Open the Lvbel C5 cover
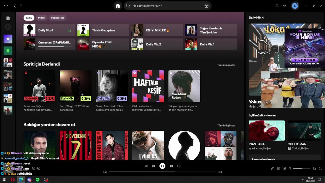Screen dimensions: 325x183 tap(148, 145)
